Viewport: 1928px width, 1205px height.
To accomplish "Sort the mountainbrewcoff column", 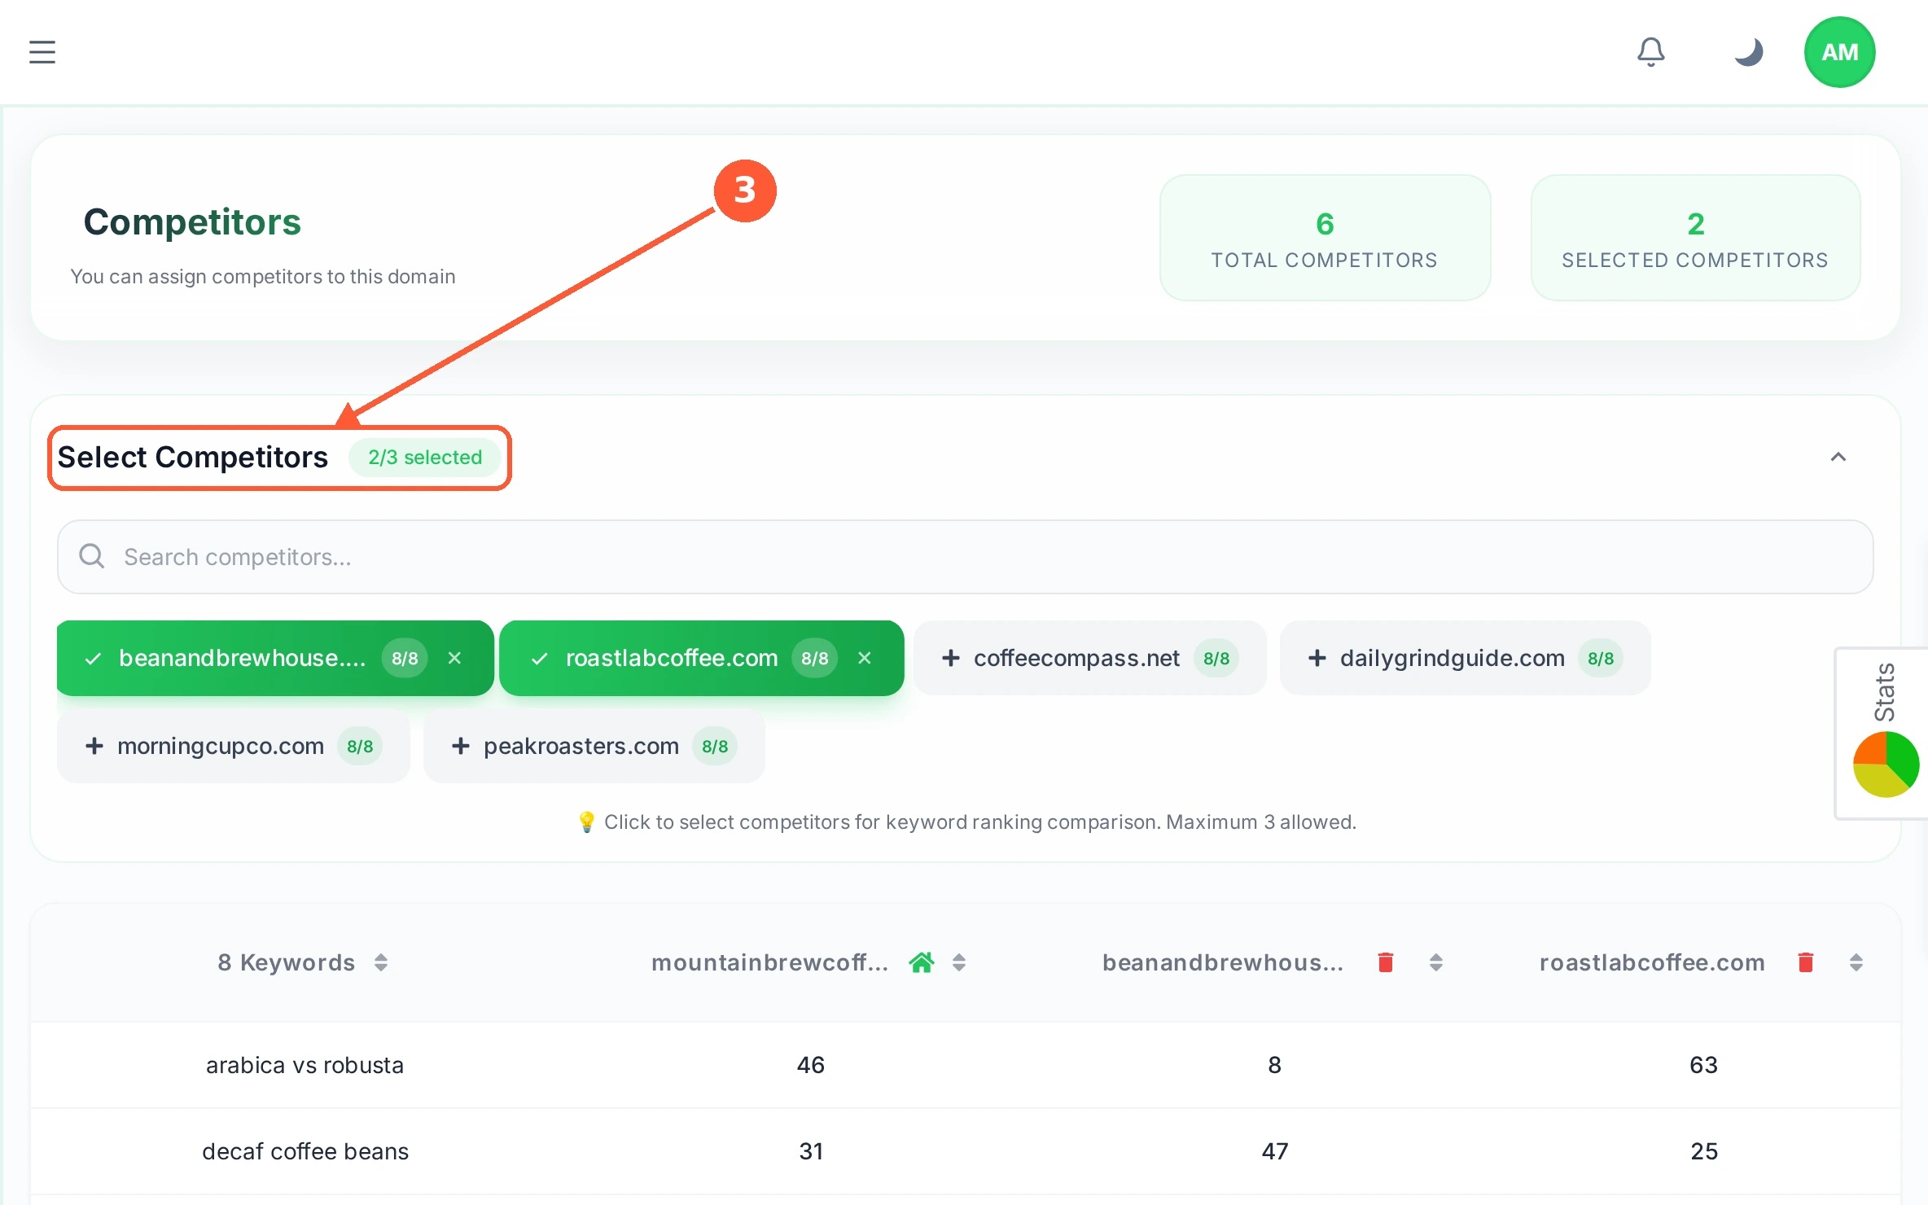I will pyautogui.click(x=959, y=962).
